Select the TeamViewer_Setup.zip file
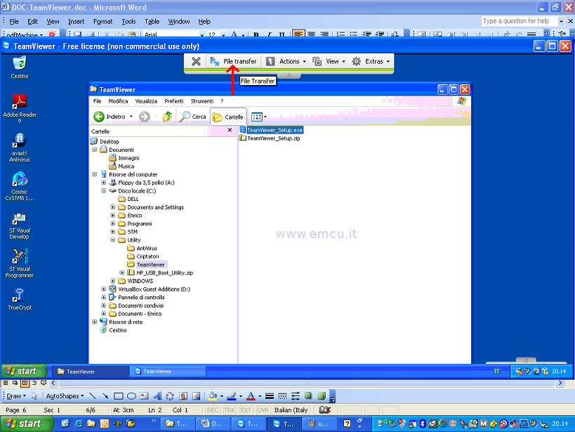 click(x=270, y=138)
